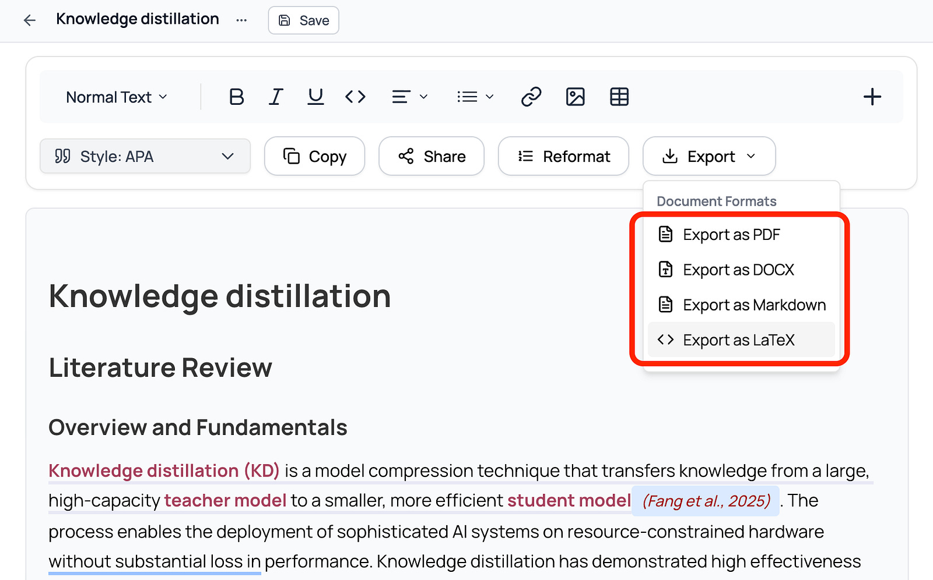
Task: Insert a table
Action: click(619, 97)
